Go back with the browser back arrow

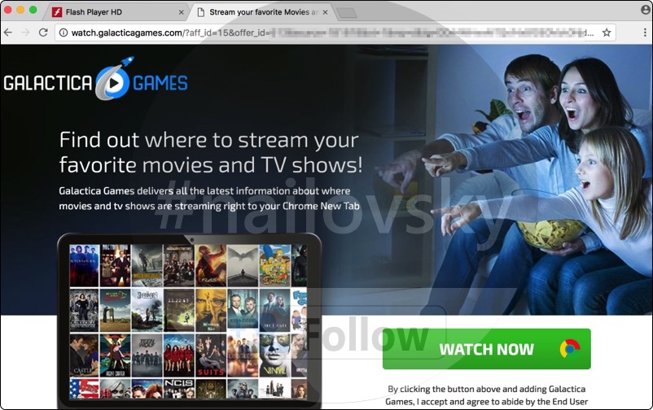(x=8, y=33)
